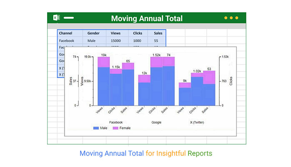Click the X (Twitter) category label
The image size is (291, 167).
tap(197, 122)
